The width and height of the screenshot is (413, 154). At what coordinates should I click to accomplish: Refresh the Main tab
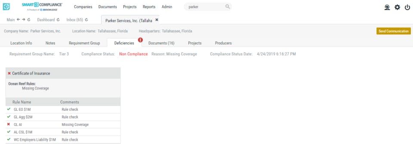pyautogui.click(x=29, y=20)
